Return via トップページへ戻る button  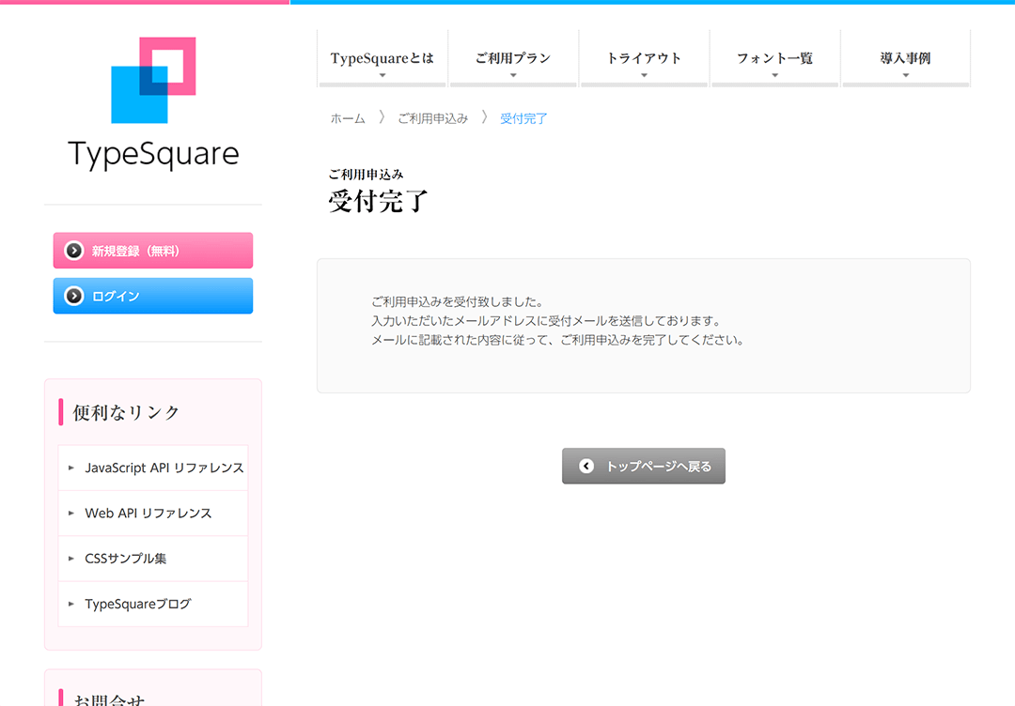(x=644, y=467)
